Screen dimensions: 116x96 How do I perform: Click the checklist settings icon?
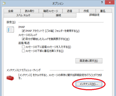pyautogui.click(x=10, y=29)
